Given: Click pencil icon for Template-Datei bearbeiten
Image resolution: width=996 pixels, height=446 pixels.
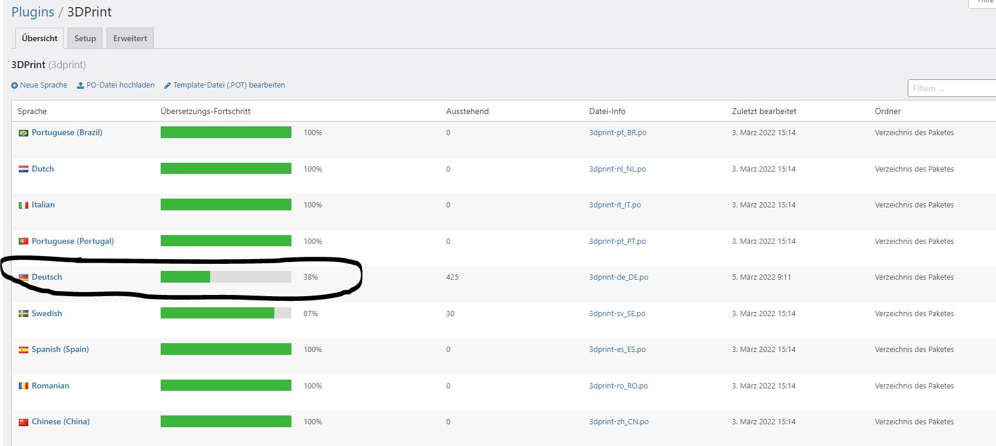Looking at the screenshot, I should click(x=167, y=86).
